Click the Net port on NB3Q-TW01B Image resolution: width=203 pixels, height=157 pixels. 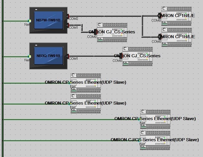tap(30, 56)
